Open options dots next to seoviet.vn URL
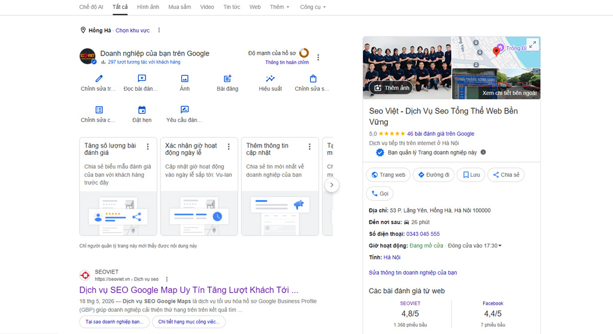Image resolution: width=613 pixels, height=334 pixels. [167, 279]
